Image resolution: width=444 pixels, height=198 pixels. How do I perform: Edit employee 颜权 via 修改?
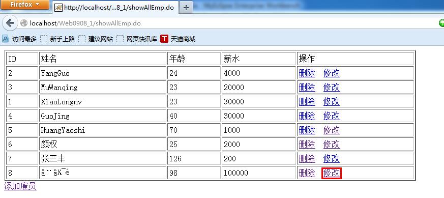click(331, 145)
